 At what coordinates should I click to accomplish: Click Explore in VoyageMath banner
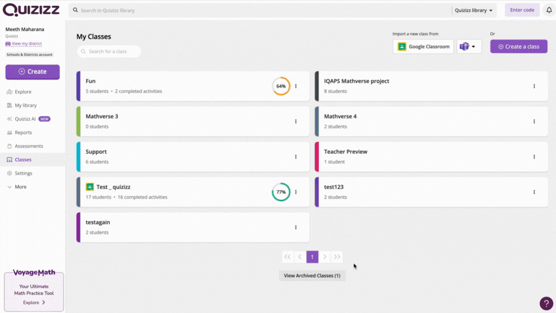[x=34, y=302]
